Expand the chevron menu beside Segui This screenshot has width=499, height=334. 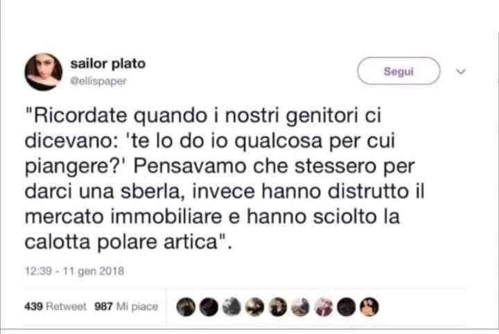[x=461, y=71]
